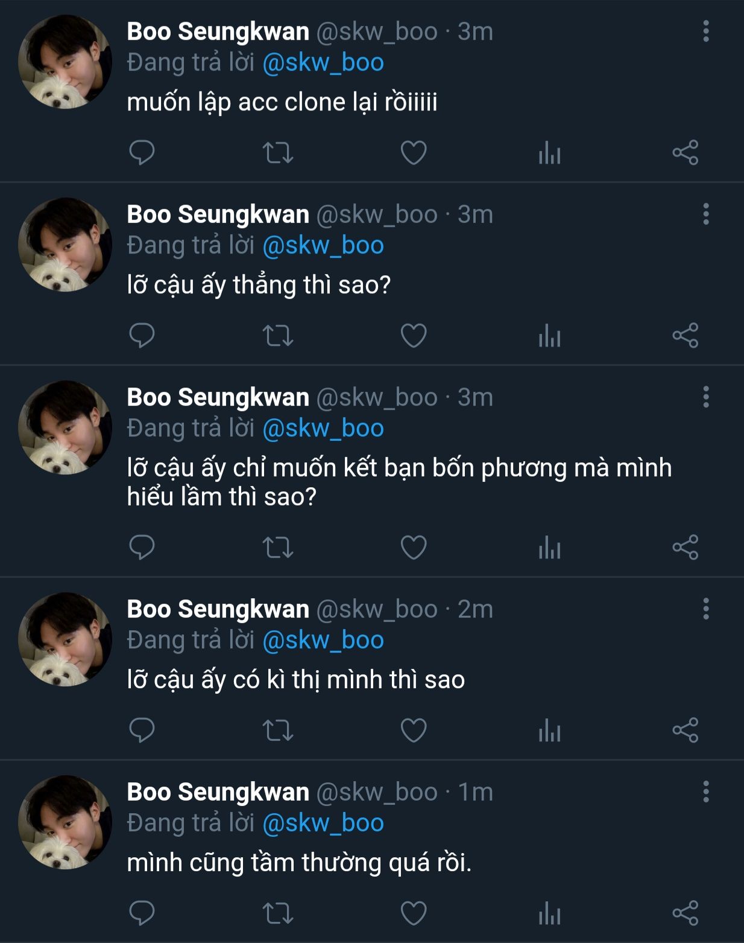Like the "kết bạn bốn phương" tweet
The width and height of the screenshot is (744, 943).
tap(414, 548)
